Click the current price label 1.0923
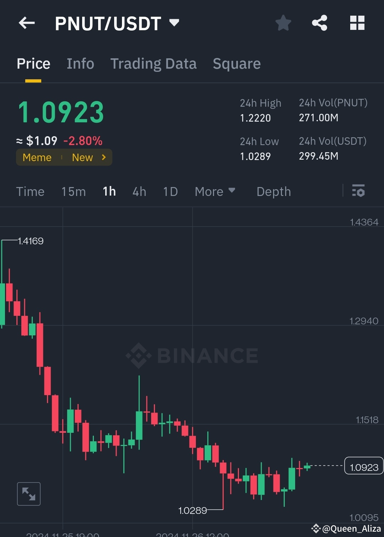The image size is (384, 537). coord(363,467)
